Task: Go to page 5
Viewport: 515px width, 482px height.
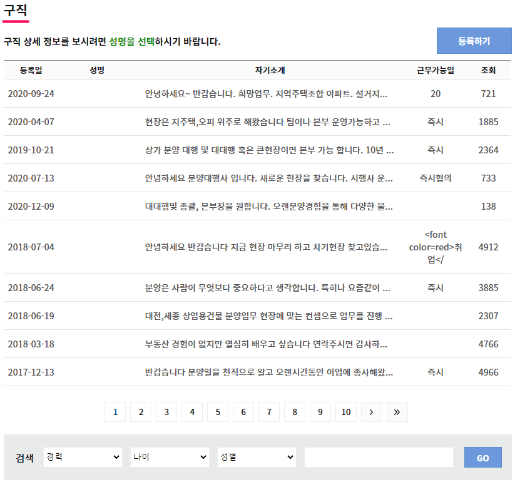Action: [x=218, y=412]
